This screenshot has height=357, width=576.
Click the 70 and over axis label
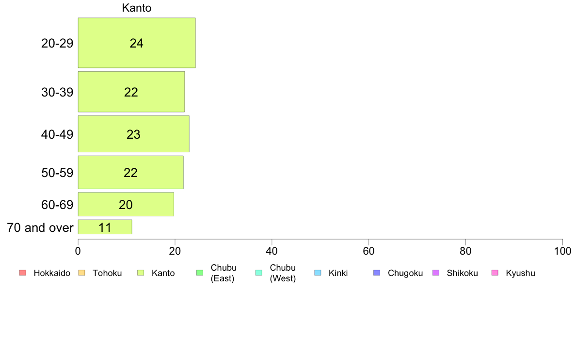pyautogui.click(x=40, y=227)
